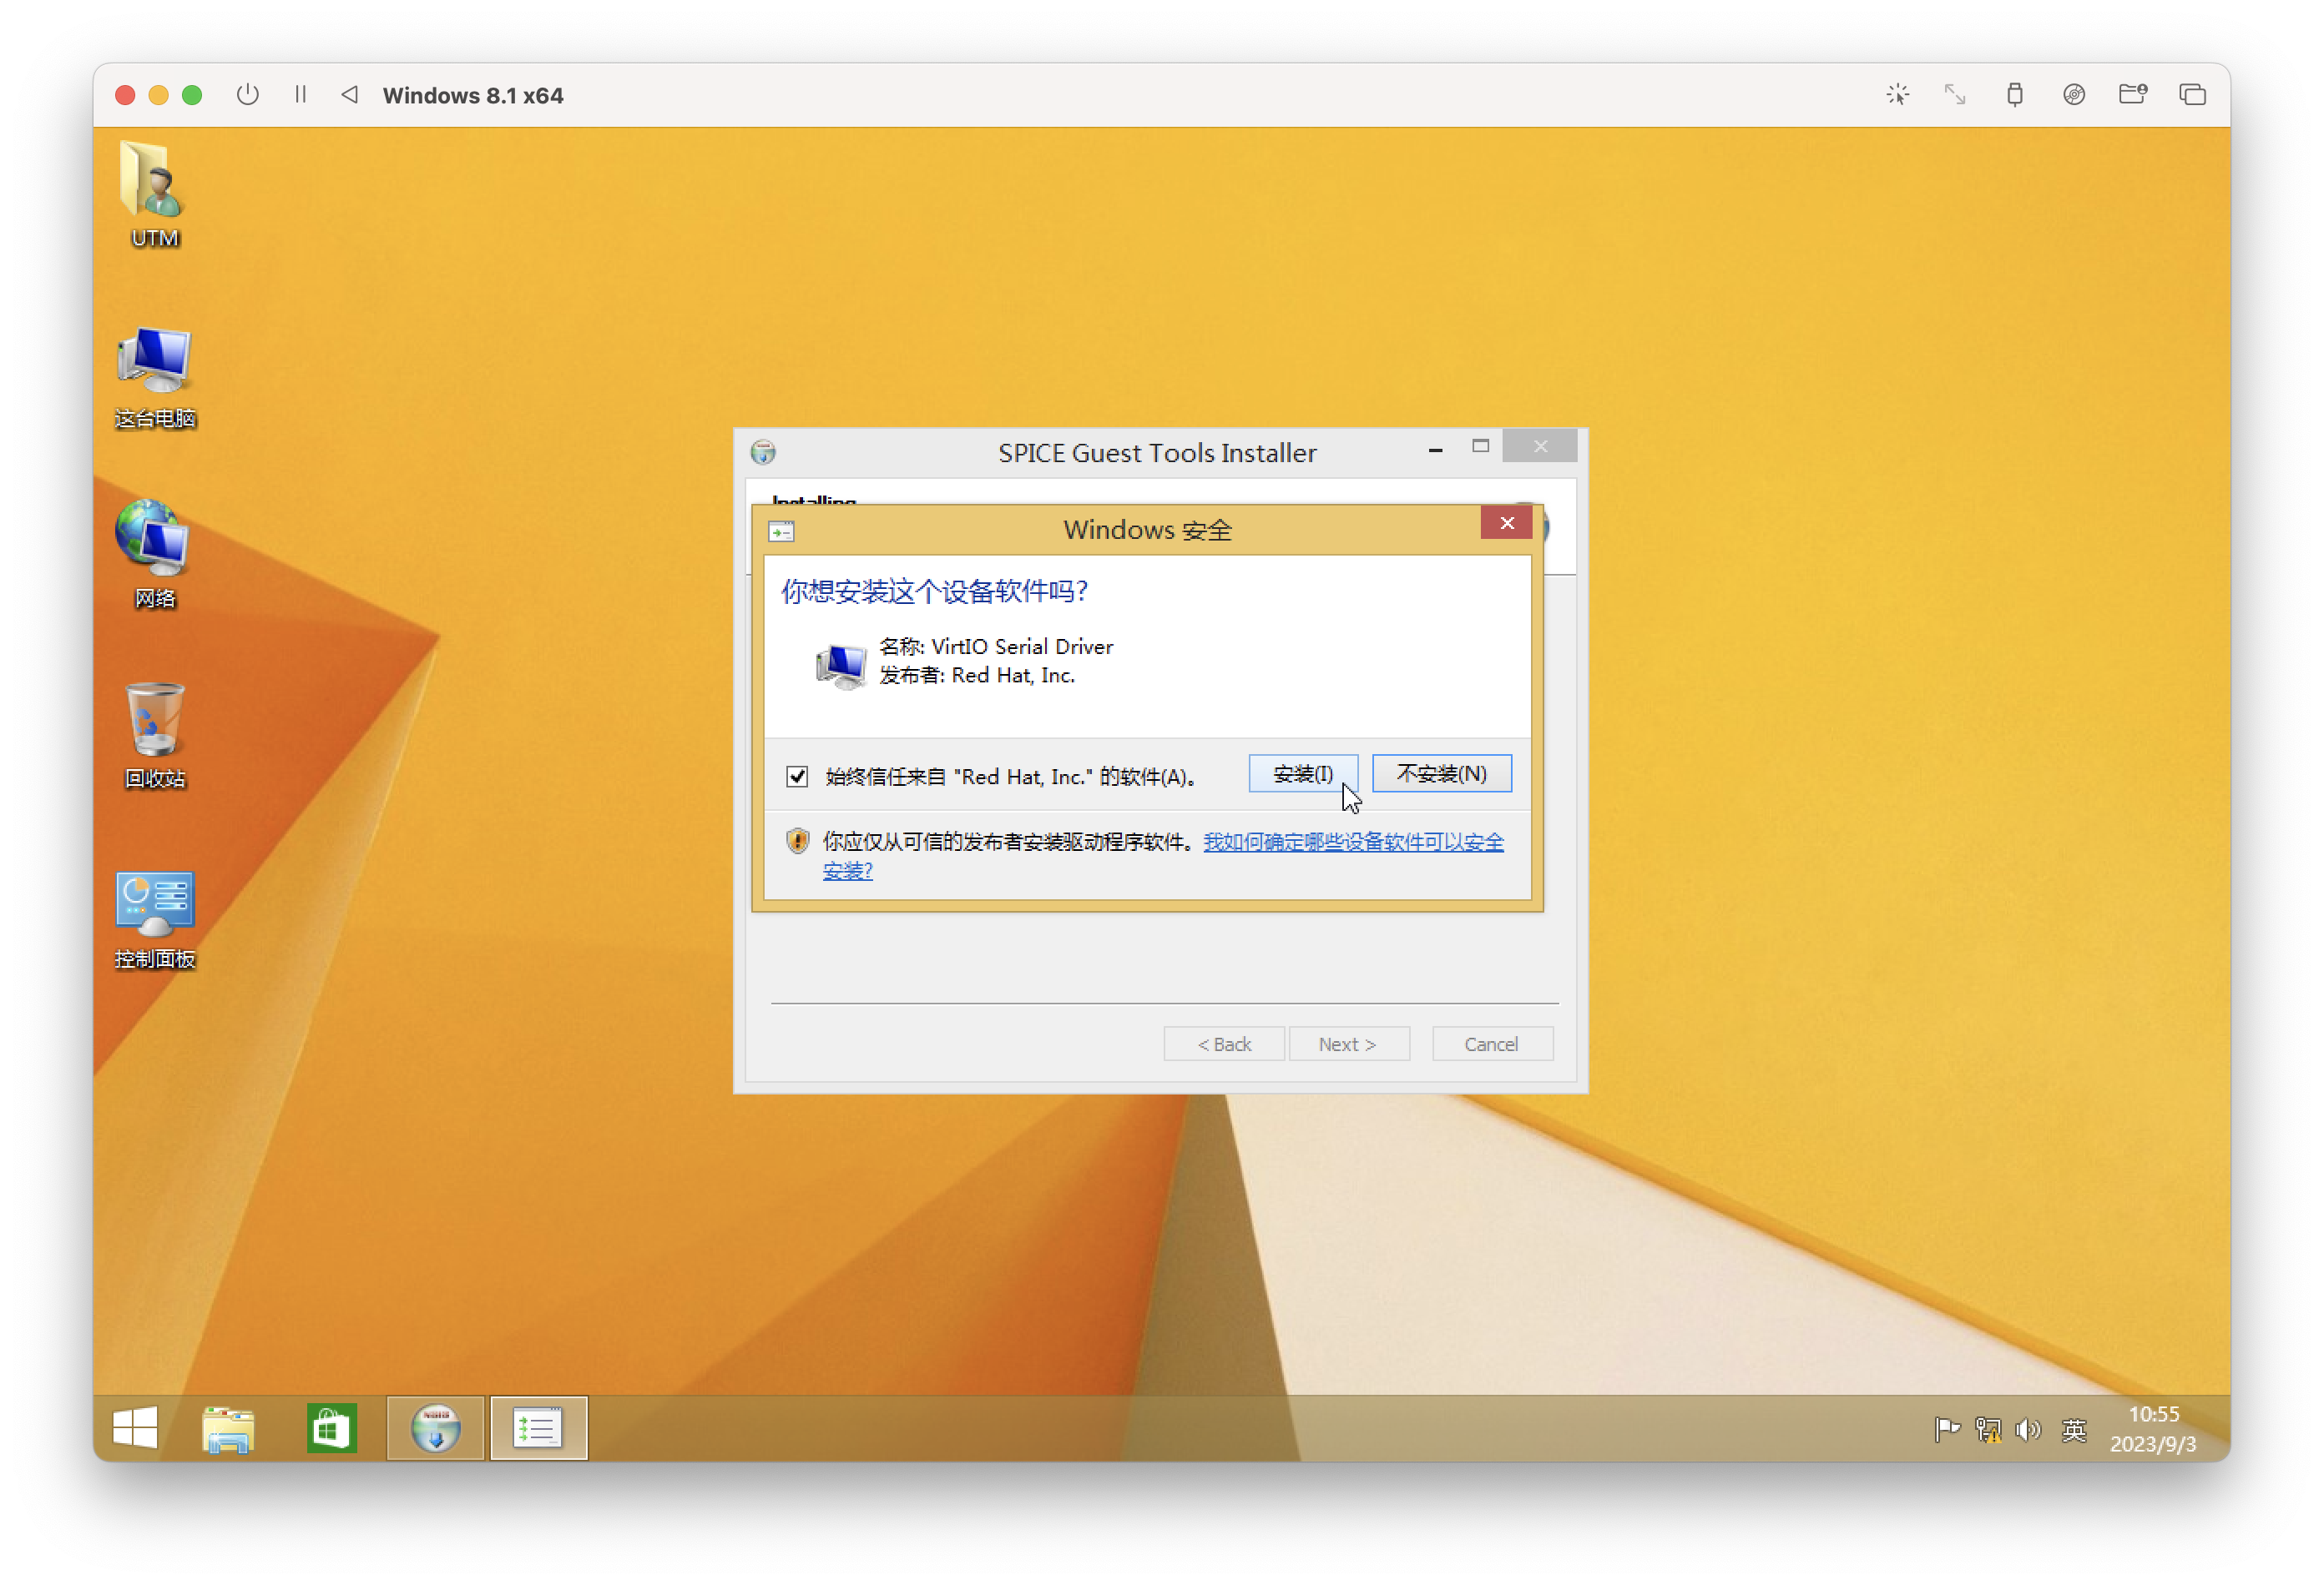This screenshot has width=2324, height=1585.
Task: Open the Windows Store taskbar icon
Action: 331,1427
